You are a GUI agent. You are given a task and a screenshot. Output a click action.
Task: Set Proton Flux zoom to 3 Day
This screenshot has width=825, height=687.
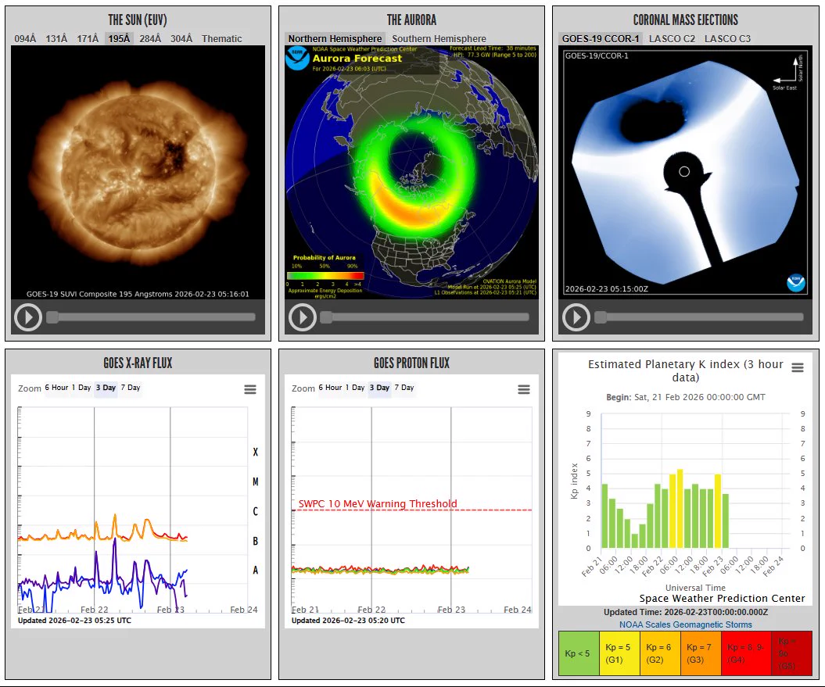coord(379,388)
